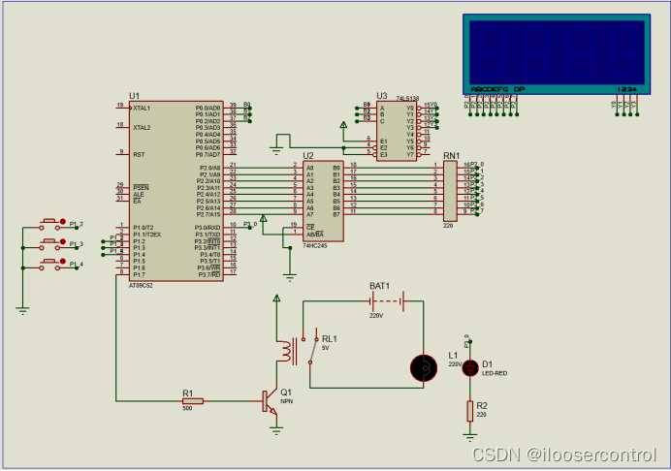Click the push button wired to P1_2
Image resolution: width=671 pixels, height=471 pixels.
pyautogui.click(x=49, y=225)
